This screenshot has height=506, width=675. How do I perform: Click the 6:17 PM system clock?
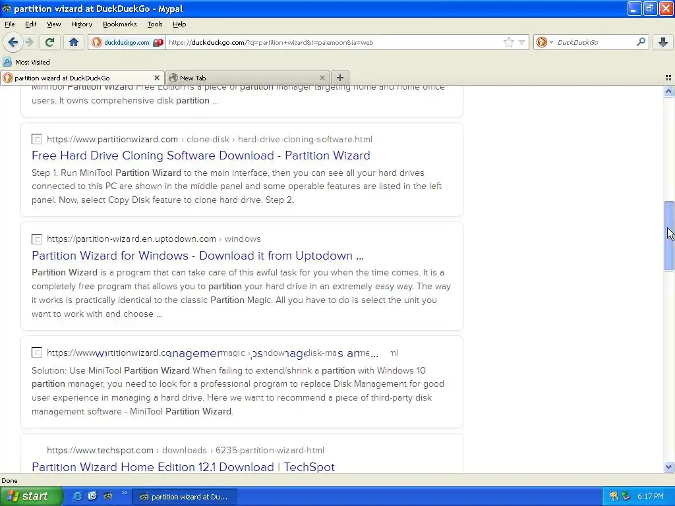pos(650,496)
